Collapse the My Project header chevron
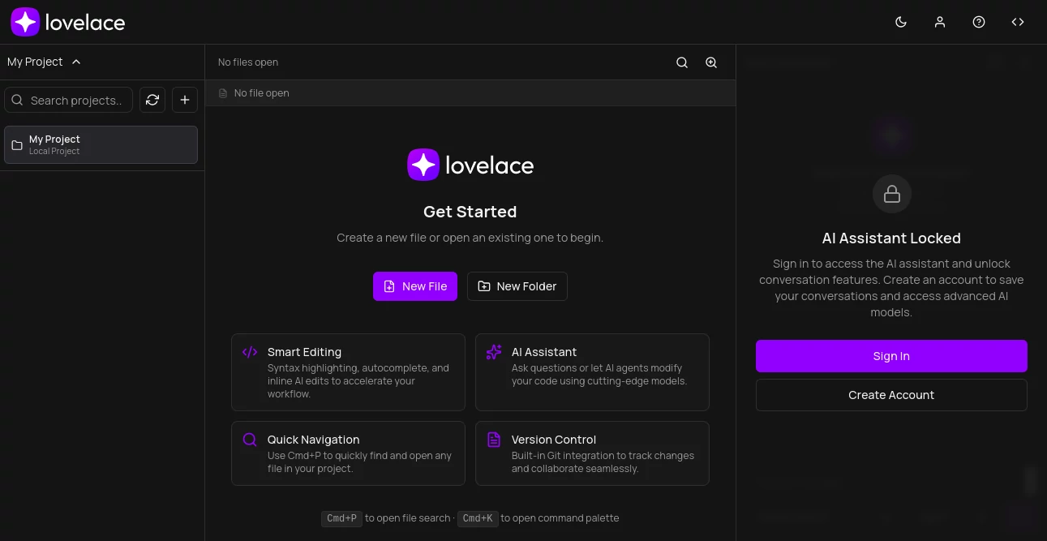Screen dimensions: 1047x541 (75, 62)
